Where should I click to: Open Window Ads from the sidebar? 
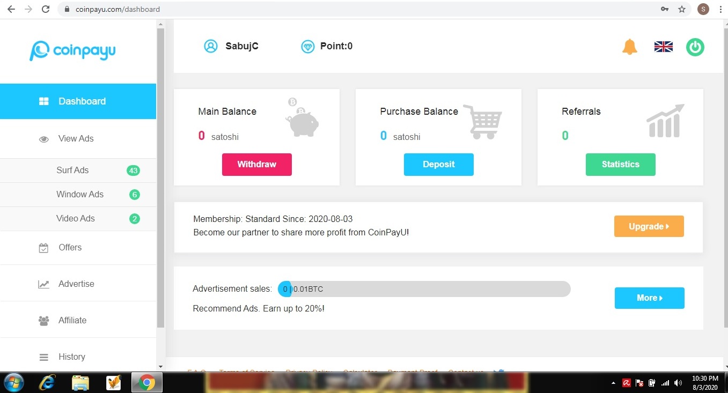click(79, 194)
